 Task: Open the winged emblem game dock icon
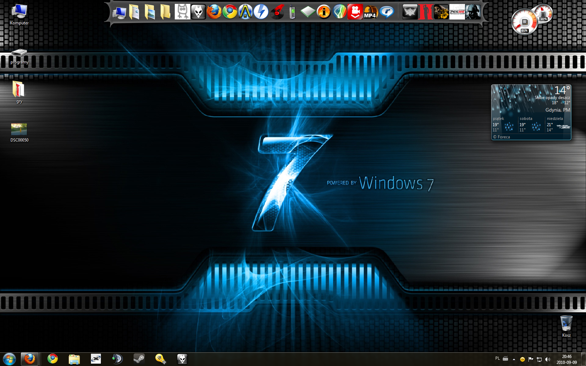click(x=410, y=12)
